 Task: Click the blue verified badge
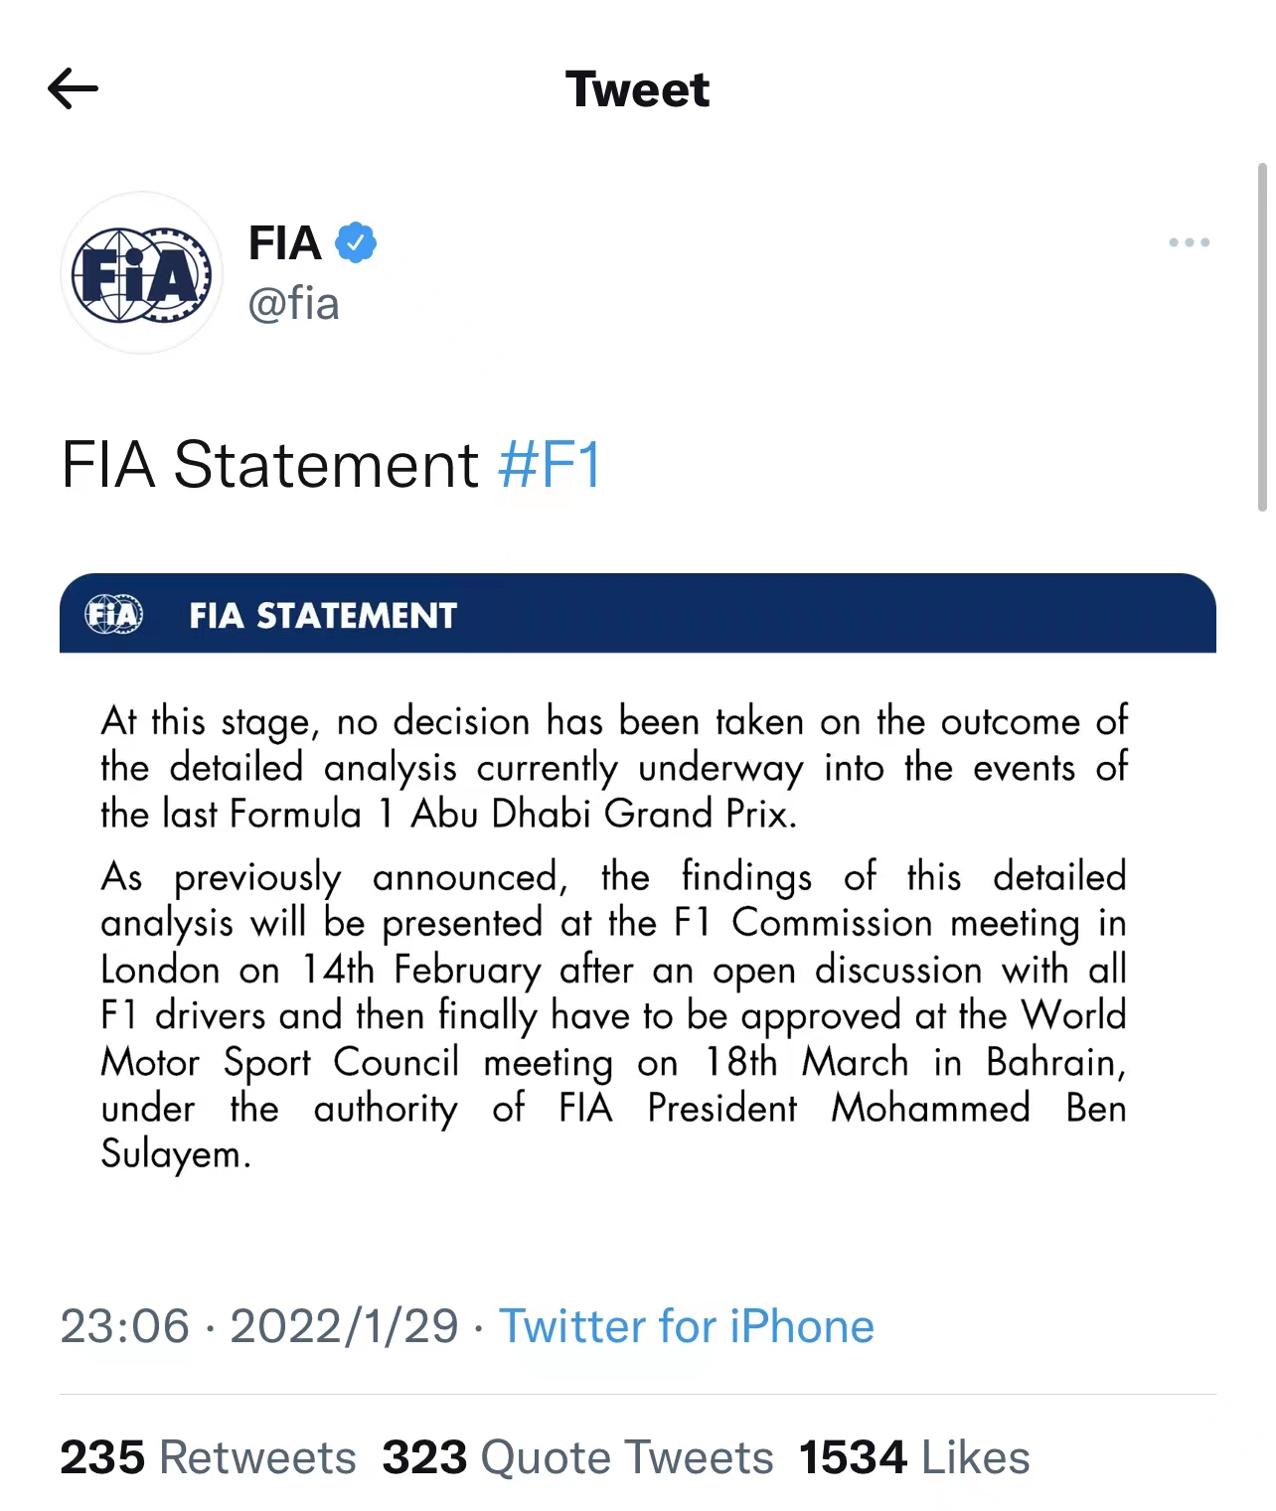[x=356, y=242]
